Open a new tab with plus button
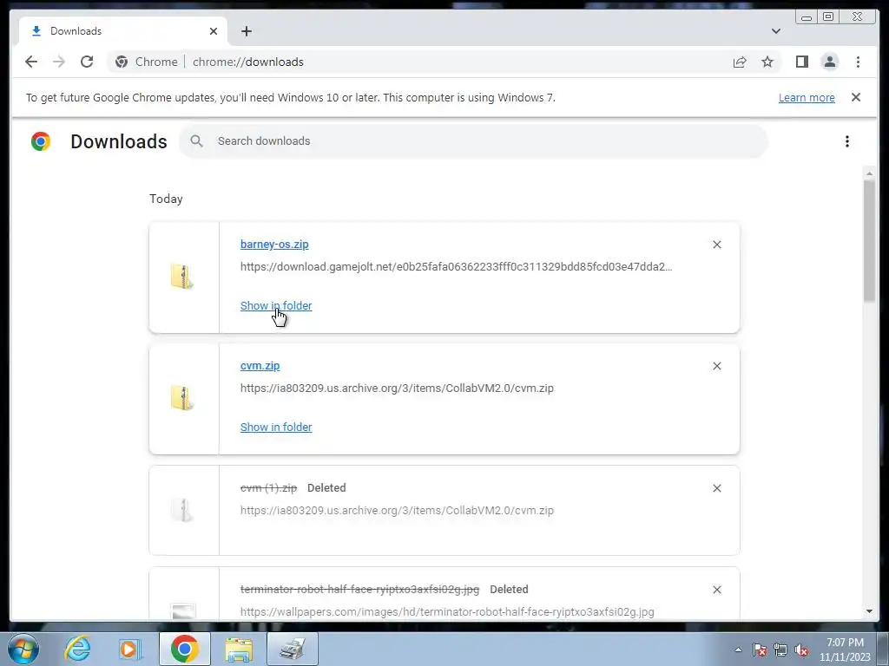Viewport: 889px width, 666px height. [246, 31]
